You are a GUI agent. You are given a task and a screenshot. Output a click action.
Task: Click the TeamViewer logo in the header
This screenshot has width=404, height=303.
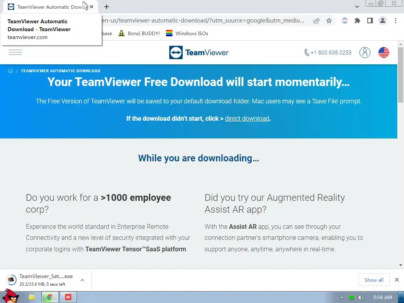pyautogui.click(x=199, y=52)
